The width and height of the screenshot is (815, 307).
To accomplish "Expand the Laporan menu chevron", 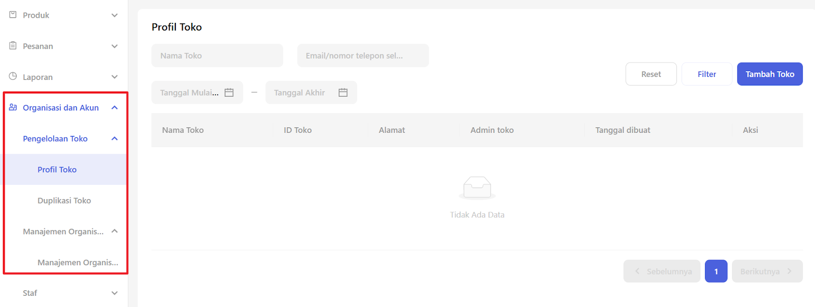I will [115, 77].
